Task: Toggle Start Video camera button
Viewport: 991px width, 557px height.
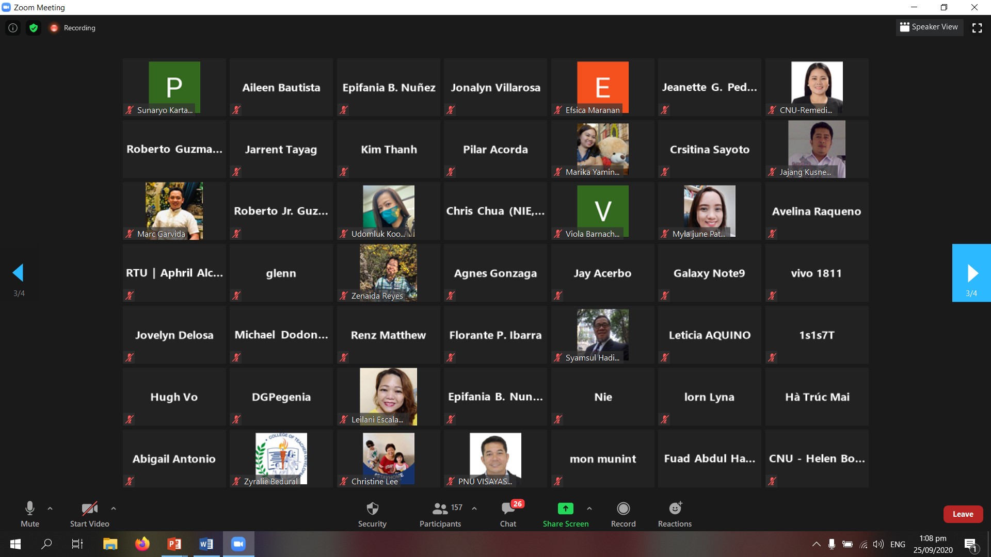Action: pyautogui.click(x=89, y=509)
